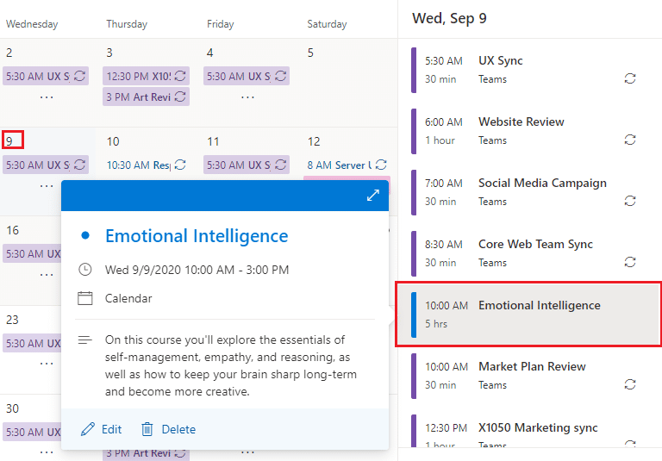The height and width of the screenshot is (461, 662).
Task: Click the Delete trash icon in popup
Action: 147,429
